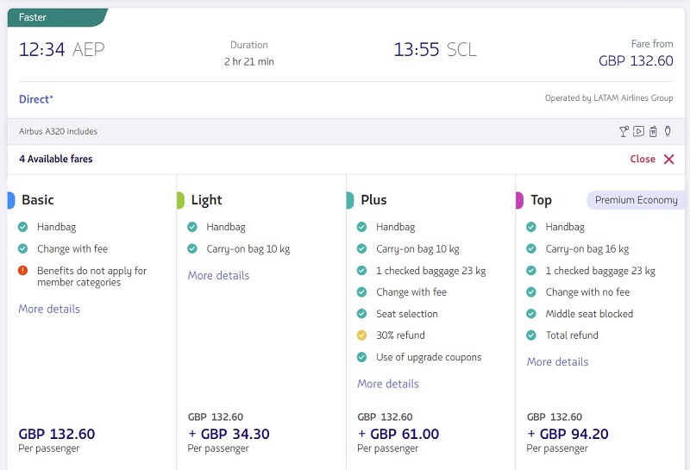
Task: Click the snack package amenity icon
Action: point(653,131)
